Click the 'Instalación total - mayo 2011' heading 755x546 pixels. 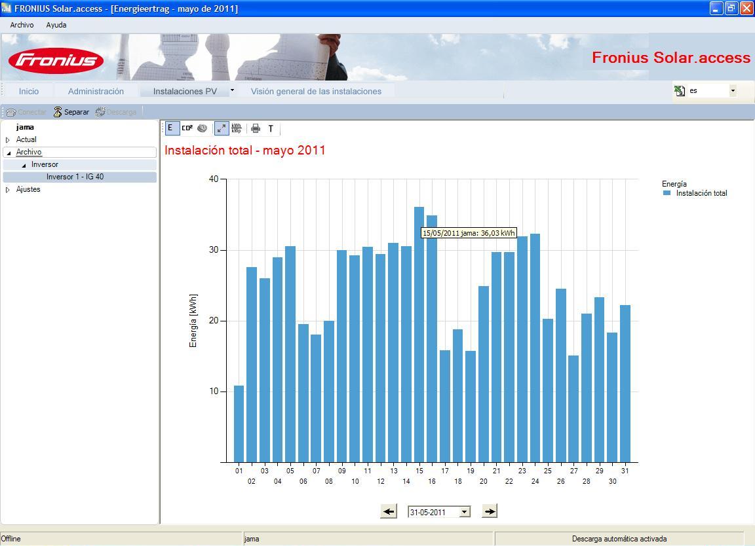(x=245, y=150)
